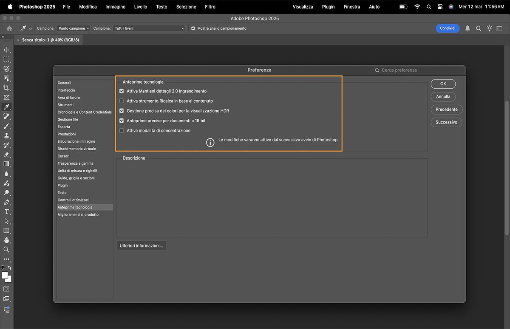Expand the Eyedropper tool options dropdown
Image resolution: width=510 pixels, height=329 pixels.
click(30, 28)
